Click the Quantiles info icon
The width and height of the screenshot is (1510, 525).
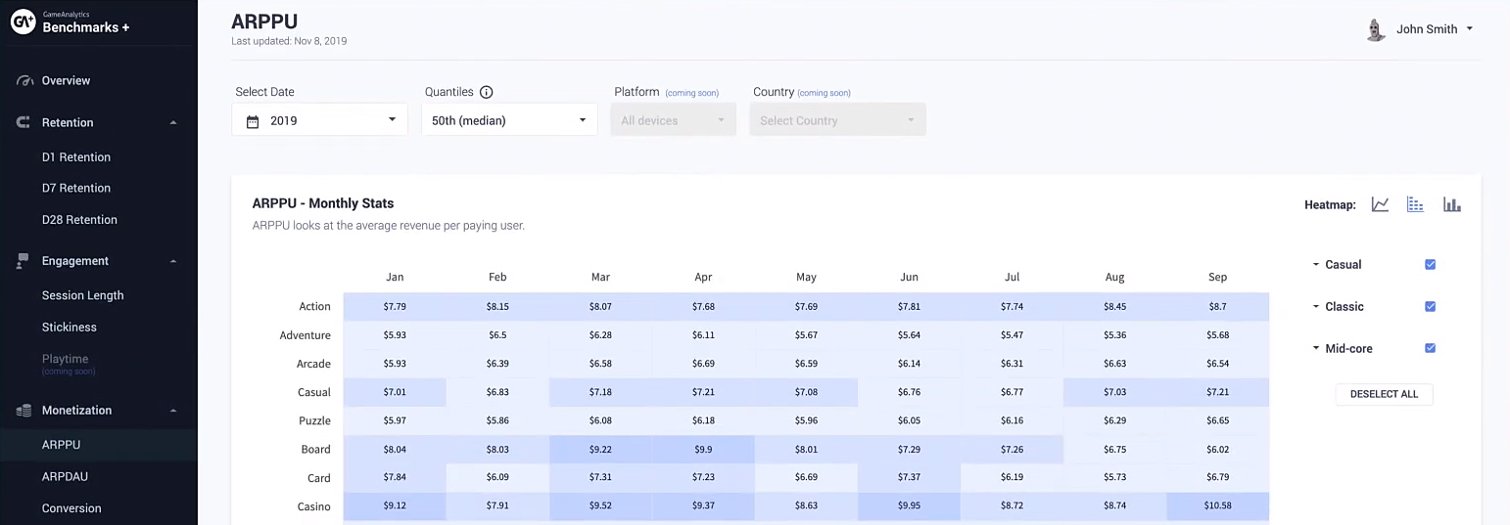(x=486, y=92)
